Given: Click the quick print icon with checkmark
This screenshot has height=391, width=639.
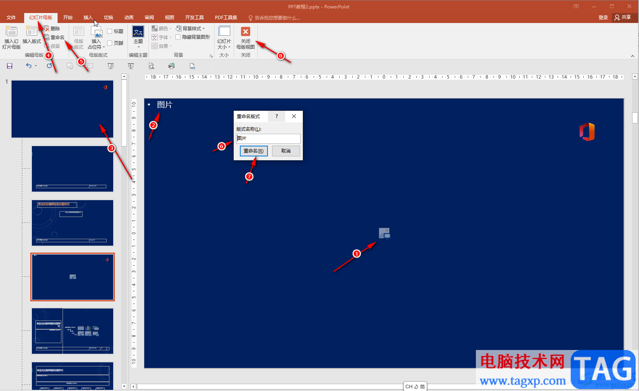Looking at the screenshot, I should click(172, 66).
